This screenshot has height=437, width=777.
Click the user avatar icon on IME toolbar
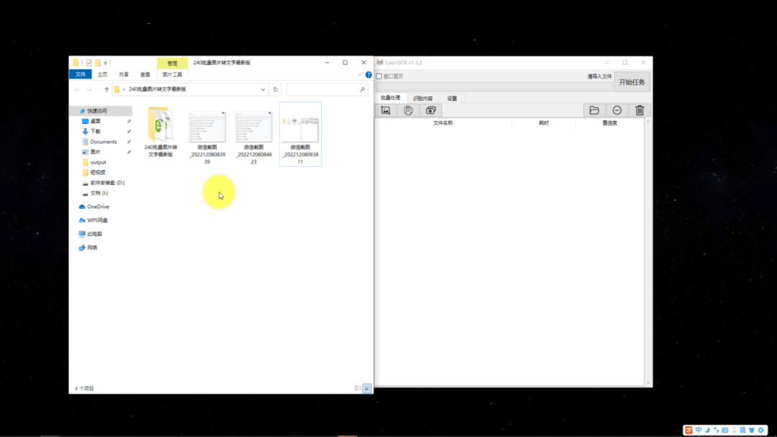[x=734, y=430]
